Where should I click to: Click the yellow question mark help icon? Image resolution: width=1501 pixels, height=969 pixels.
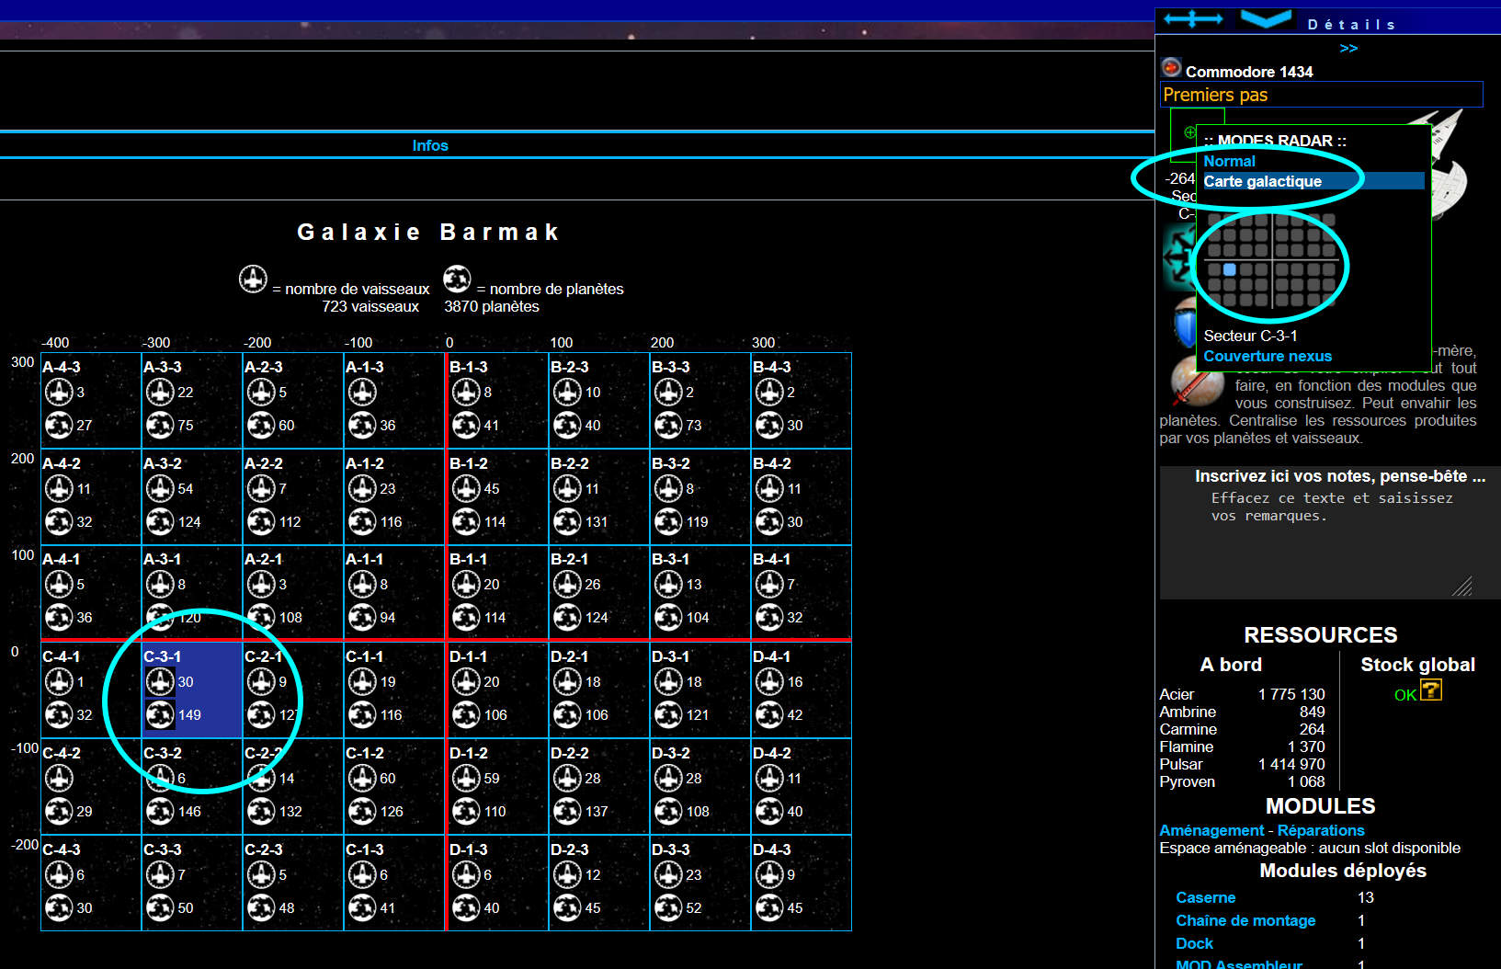pos(1430,690)
